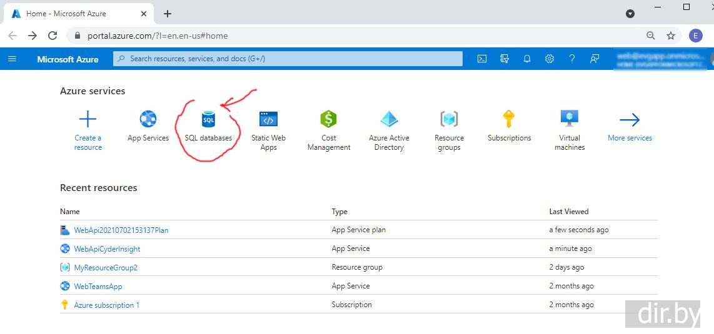Screen dimensions: 714x334
Task: Open Resource groups service
Action: click(449, 119)
